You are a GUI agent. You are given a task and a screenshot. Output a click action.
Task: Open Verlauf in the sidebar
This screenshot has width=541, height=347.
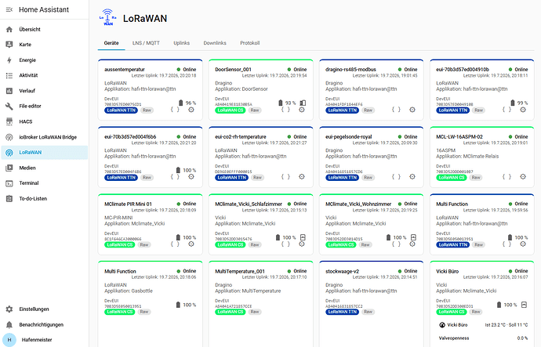pyautogui.click(x=44, y=91)
